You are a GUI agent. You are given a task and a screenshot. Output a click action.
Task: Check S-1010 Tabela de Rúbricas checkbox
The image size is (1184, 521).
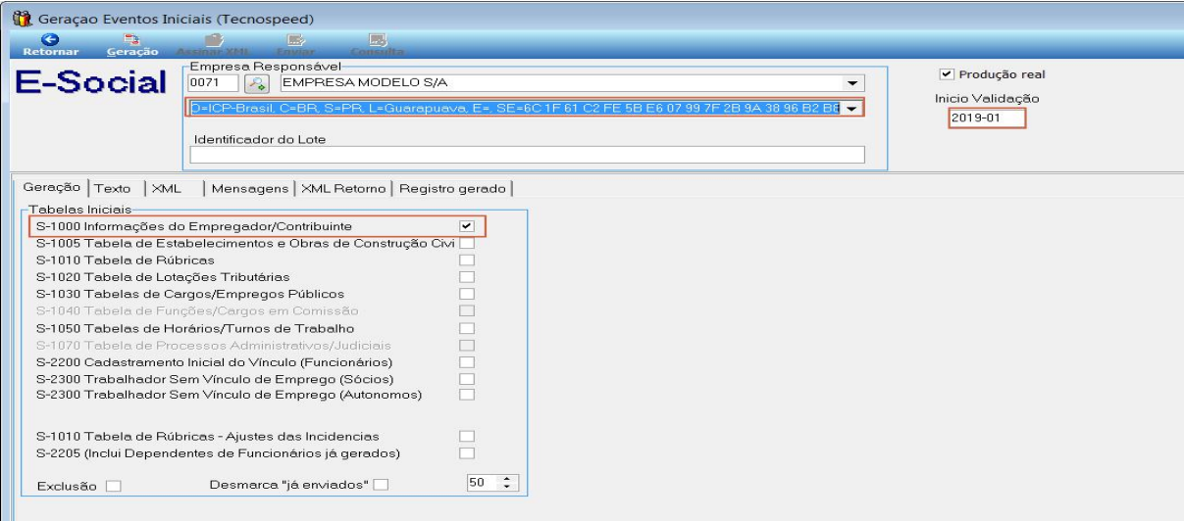[x=467, y=260]
